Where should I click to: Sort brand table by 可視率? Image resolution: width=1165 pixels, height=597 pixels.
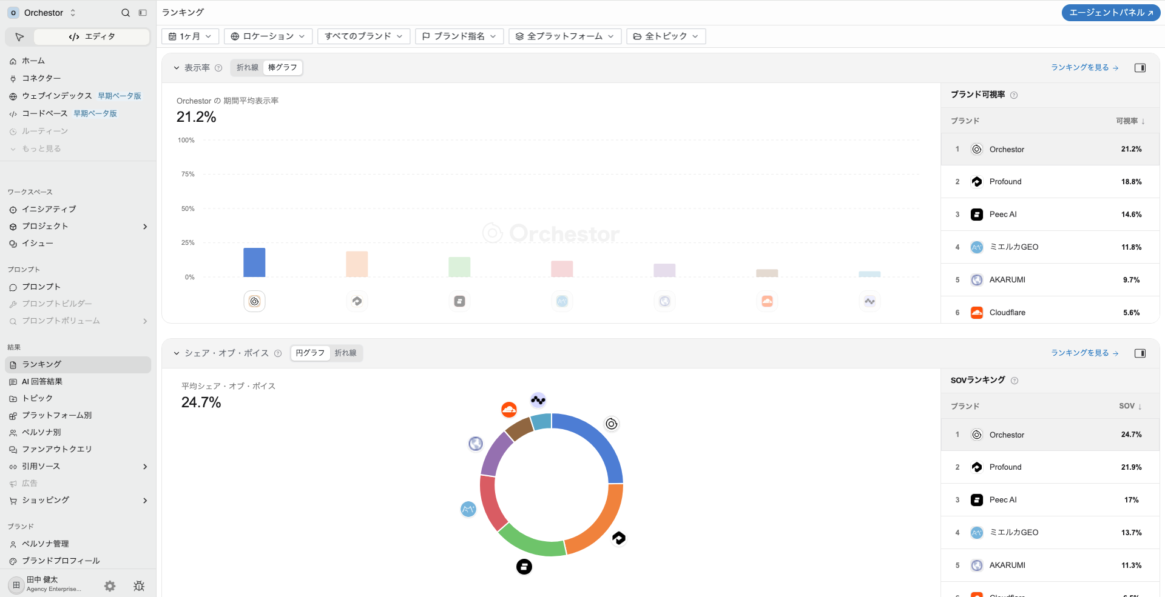pyautogui.click(x=1130, y=121)
